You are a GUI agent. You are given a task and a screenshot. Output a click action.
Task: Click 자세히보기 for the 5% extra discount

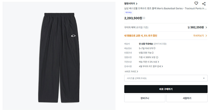(200, 35)
